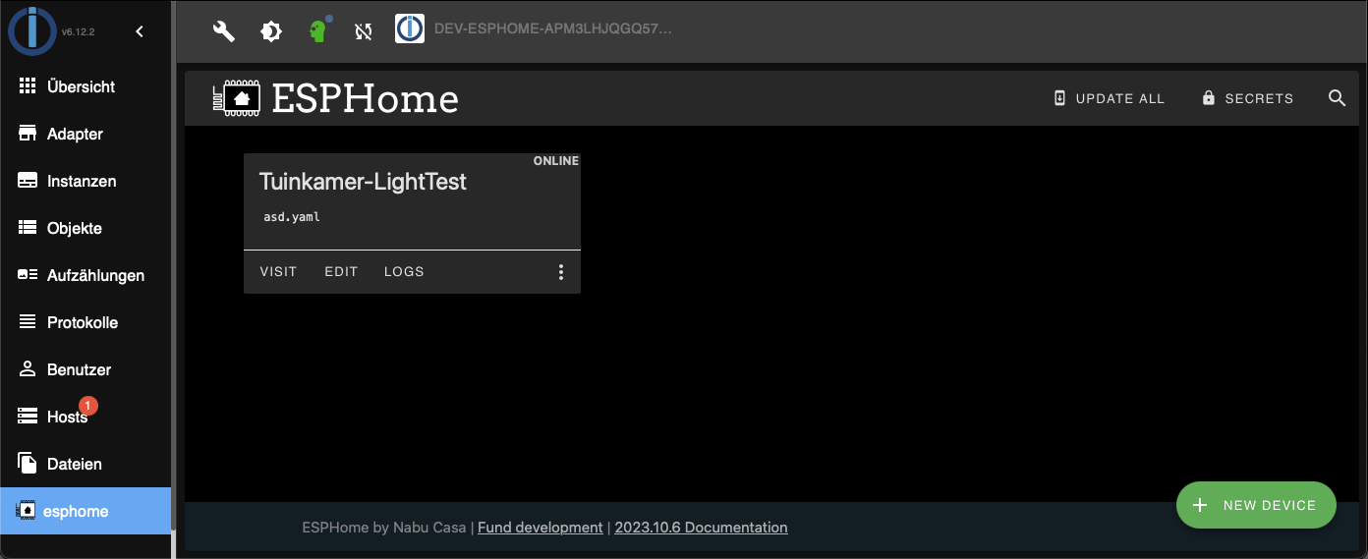
Task: Open 2023.10.6 Documentation link
Action: [x=701, y=528]
